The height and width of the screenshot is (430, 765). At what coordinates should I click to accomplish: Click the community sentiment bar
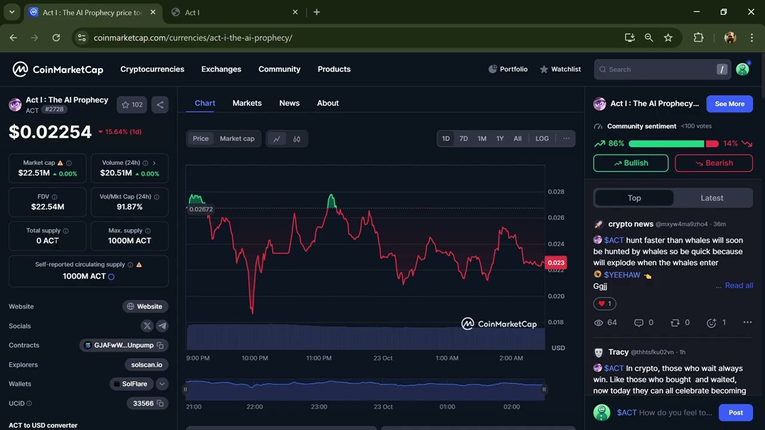(674, 144)
